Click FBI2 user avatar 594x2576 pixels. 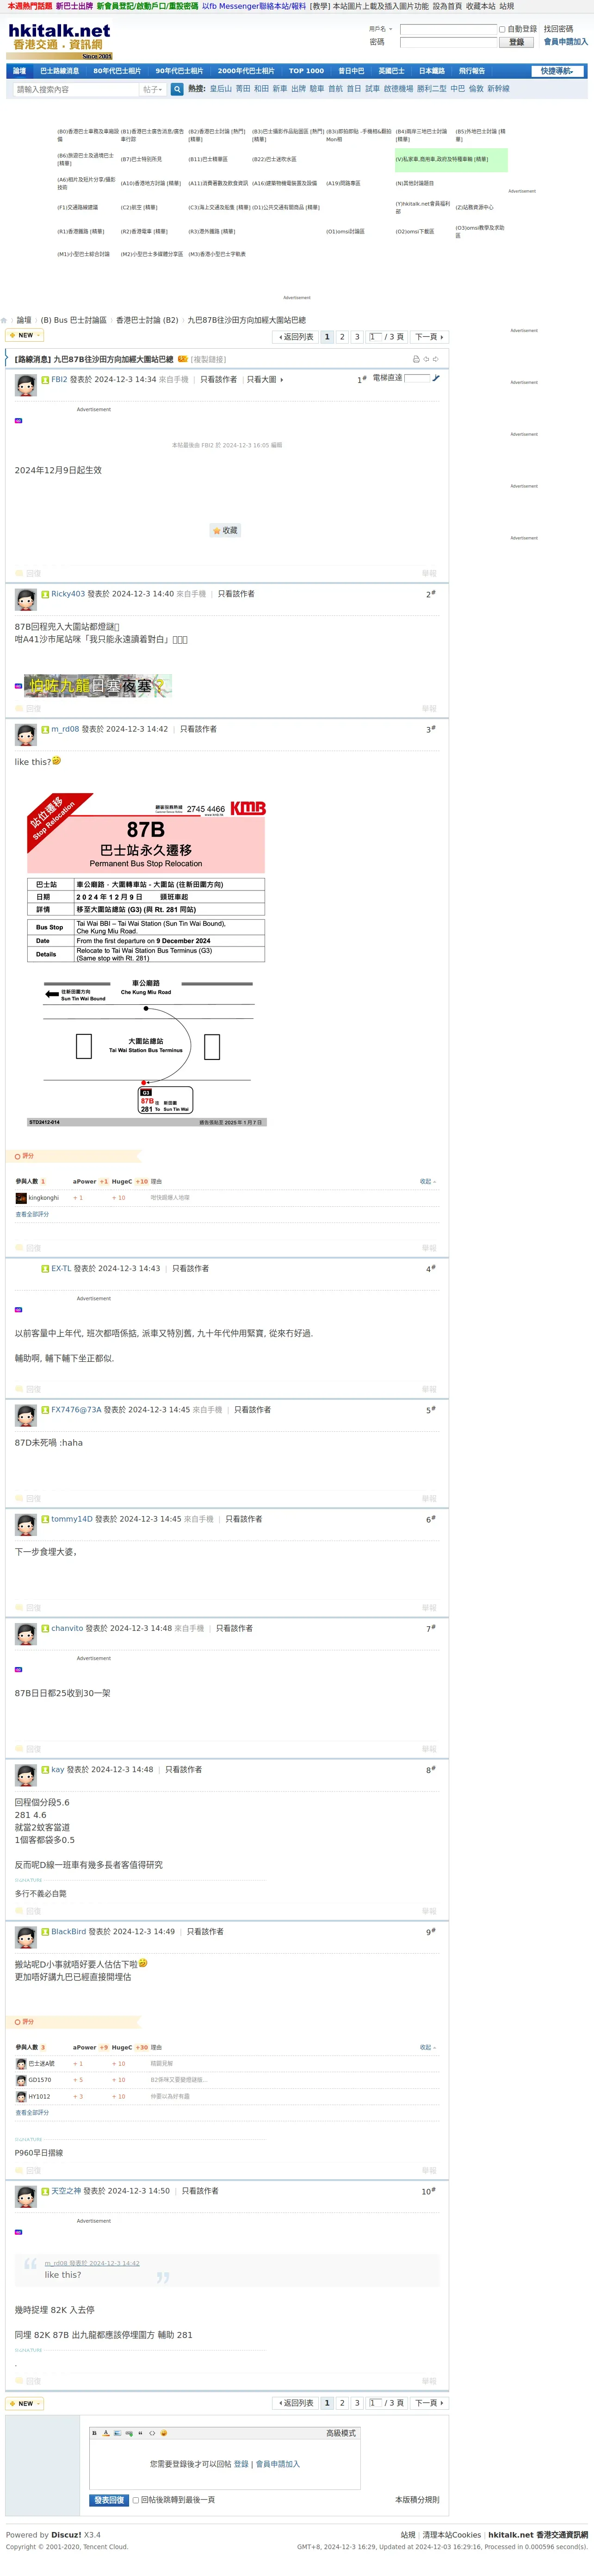click(x=26, y=386)
